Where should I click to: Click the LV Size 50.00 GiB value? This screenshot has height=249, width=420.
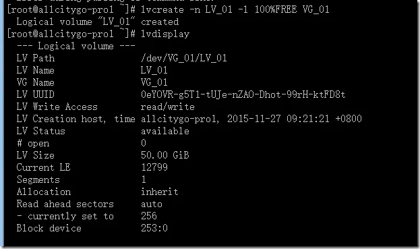tap(165, 155)
